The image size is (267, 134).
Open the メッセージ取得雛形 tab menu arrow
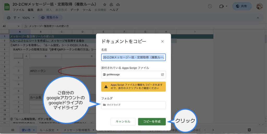93,130
